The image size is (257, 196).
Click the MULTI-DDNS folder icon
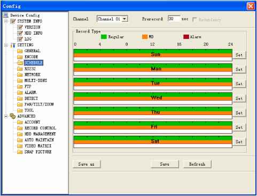20,81
